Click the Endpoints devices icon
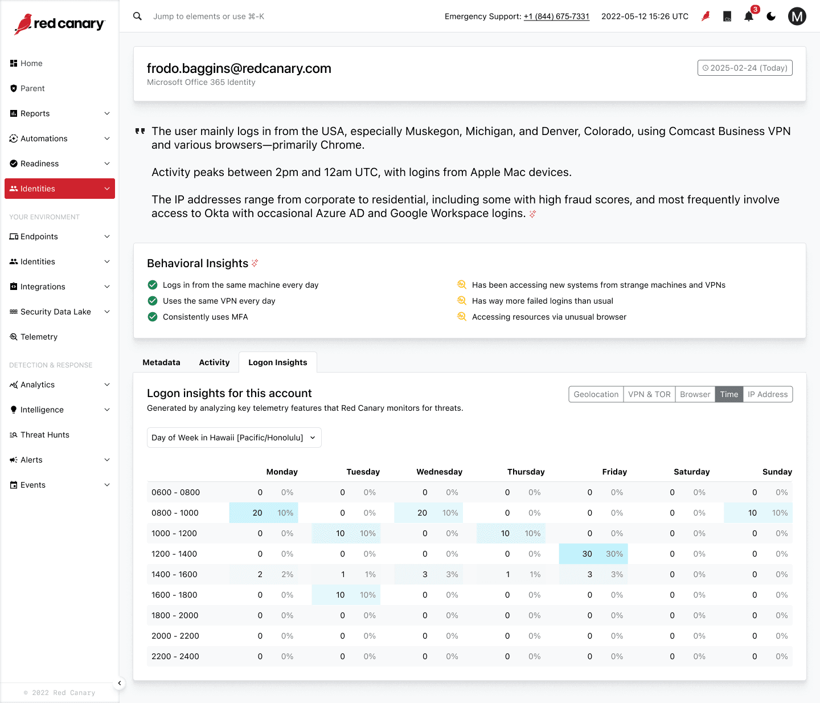 [x=14, y=236]
